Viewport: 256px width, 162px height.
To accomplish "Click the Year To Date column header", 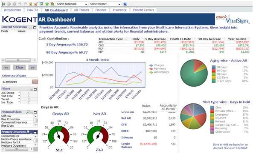I will pos(237,39).
